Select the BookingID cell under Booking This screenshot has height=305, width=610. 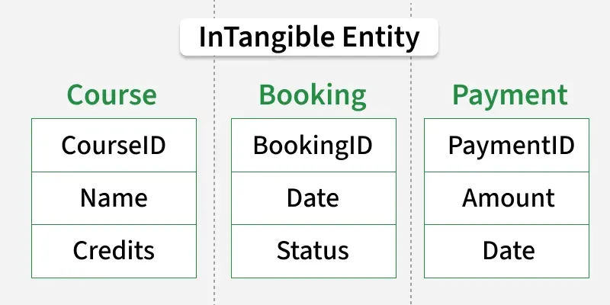coord(313,145)
